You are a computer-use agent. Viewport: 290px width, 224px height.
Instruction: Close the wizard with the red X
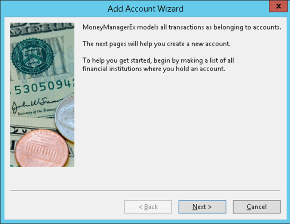point(278,6)
